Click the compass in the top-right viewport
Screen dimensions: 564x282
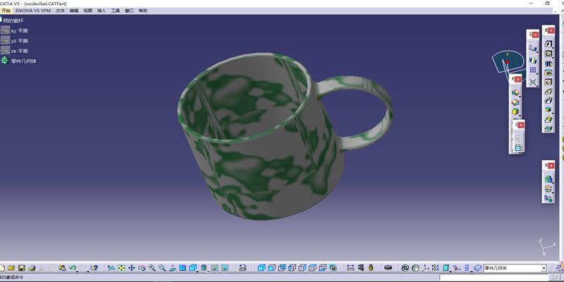pyautogui.click(x=507, y=63)
